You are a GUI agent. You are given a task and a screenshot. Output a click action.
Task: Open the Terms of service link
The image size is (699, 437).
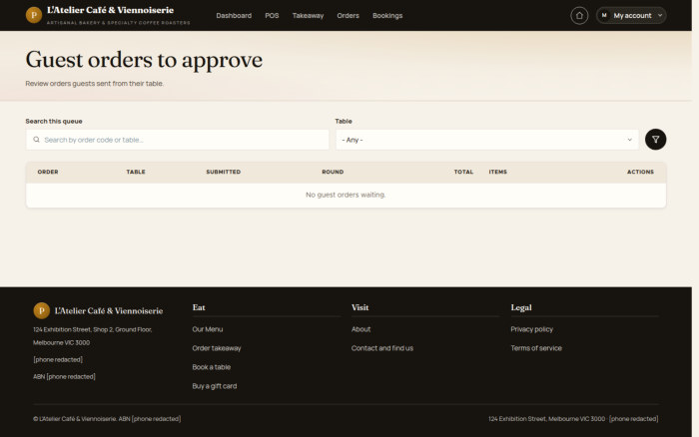click(536, 348)
